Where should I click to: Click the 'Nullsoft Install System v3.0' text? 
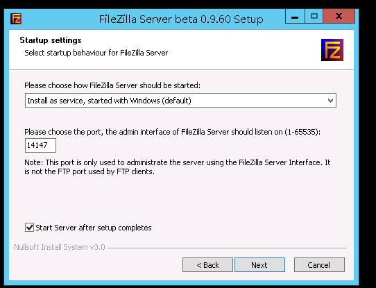tap(60, 247)
